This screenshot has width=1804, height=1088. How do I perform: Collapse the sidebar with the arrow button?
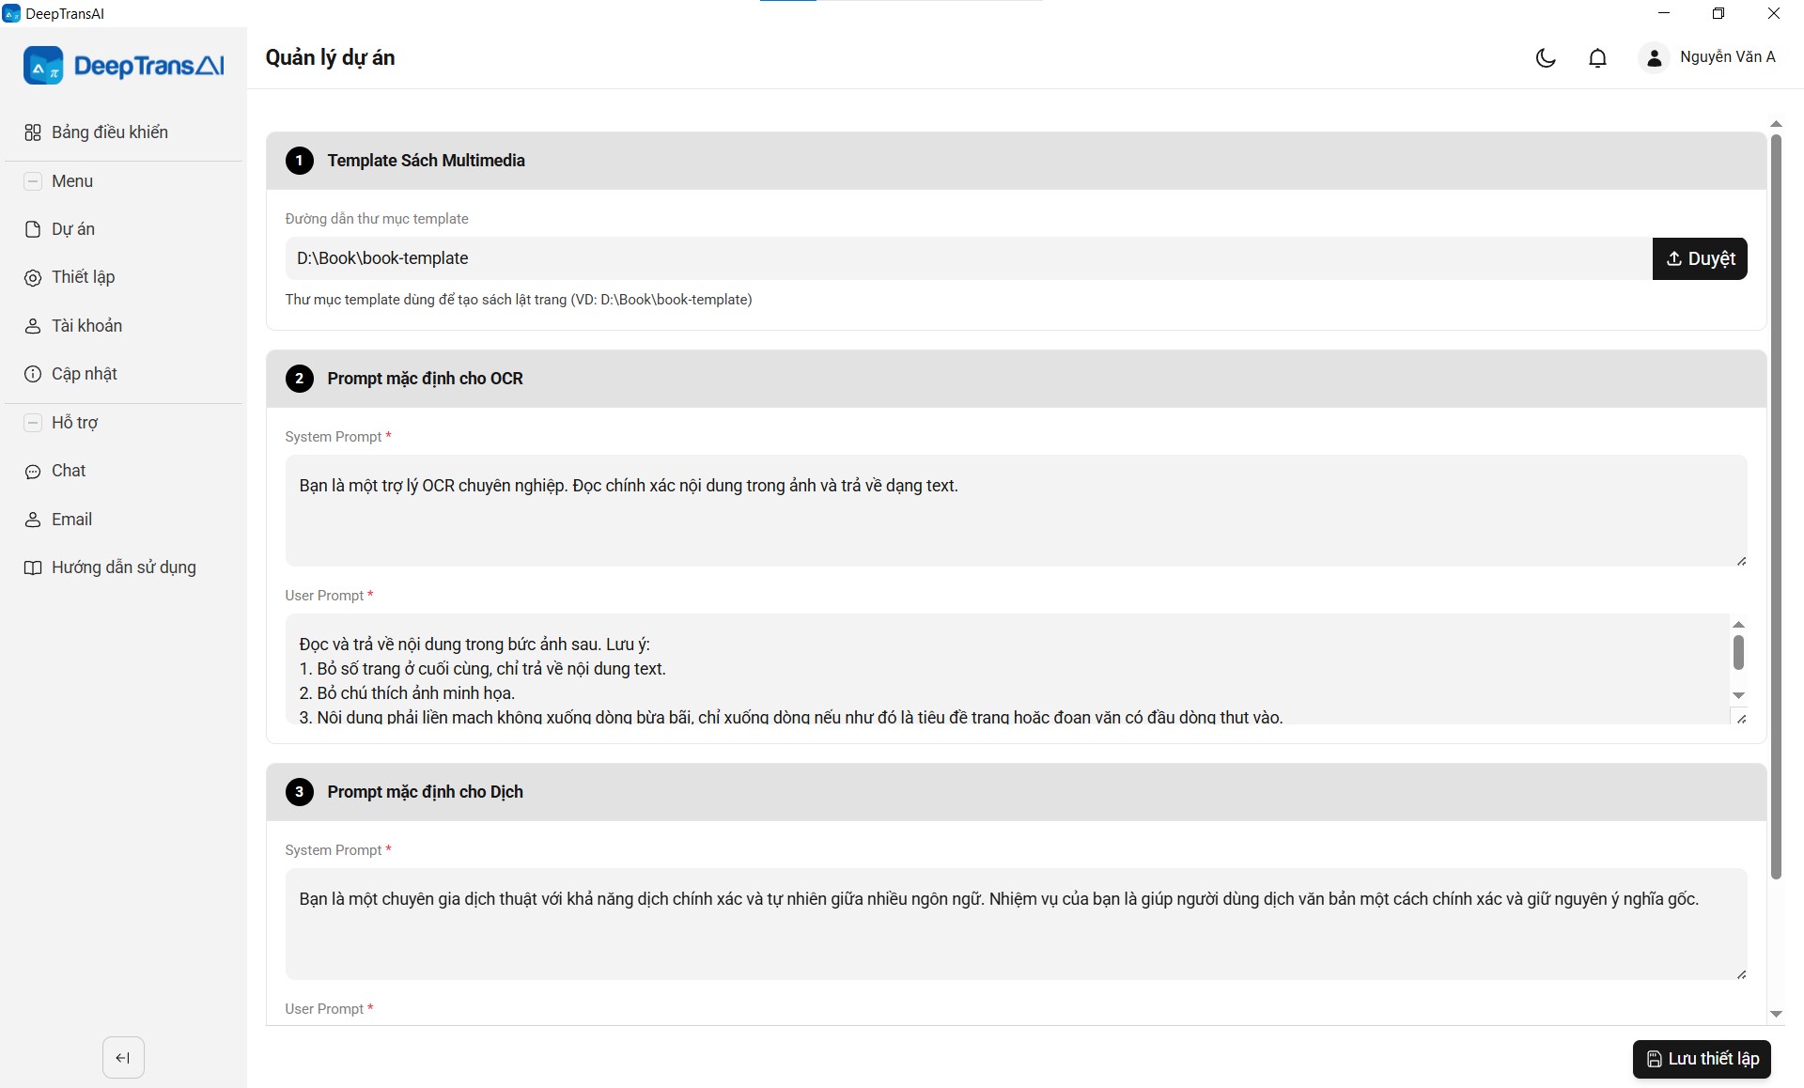point(123,1058)
